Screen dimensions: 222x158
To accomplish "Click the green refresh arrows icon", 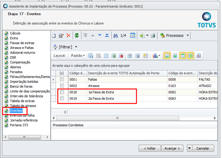I will [77, 35].
